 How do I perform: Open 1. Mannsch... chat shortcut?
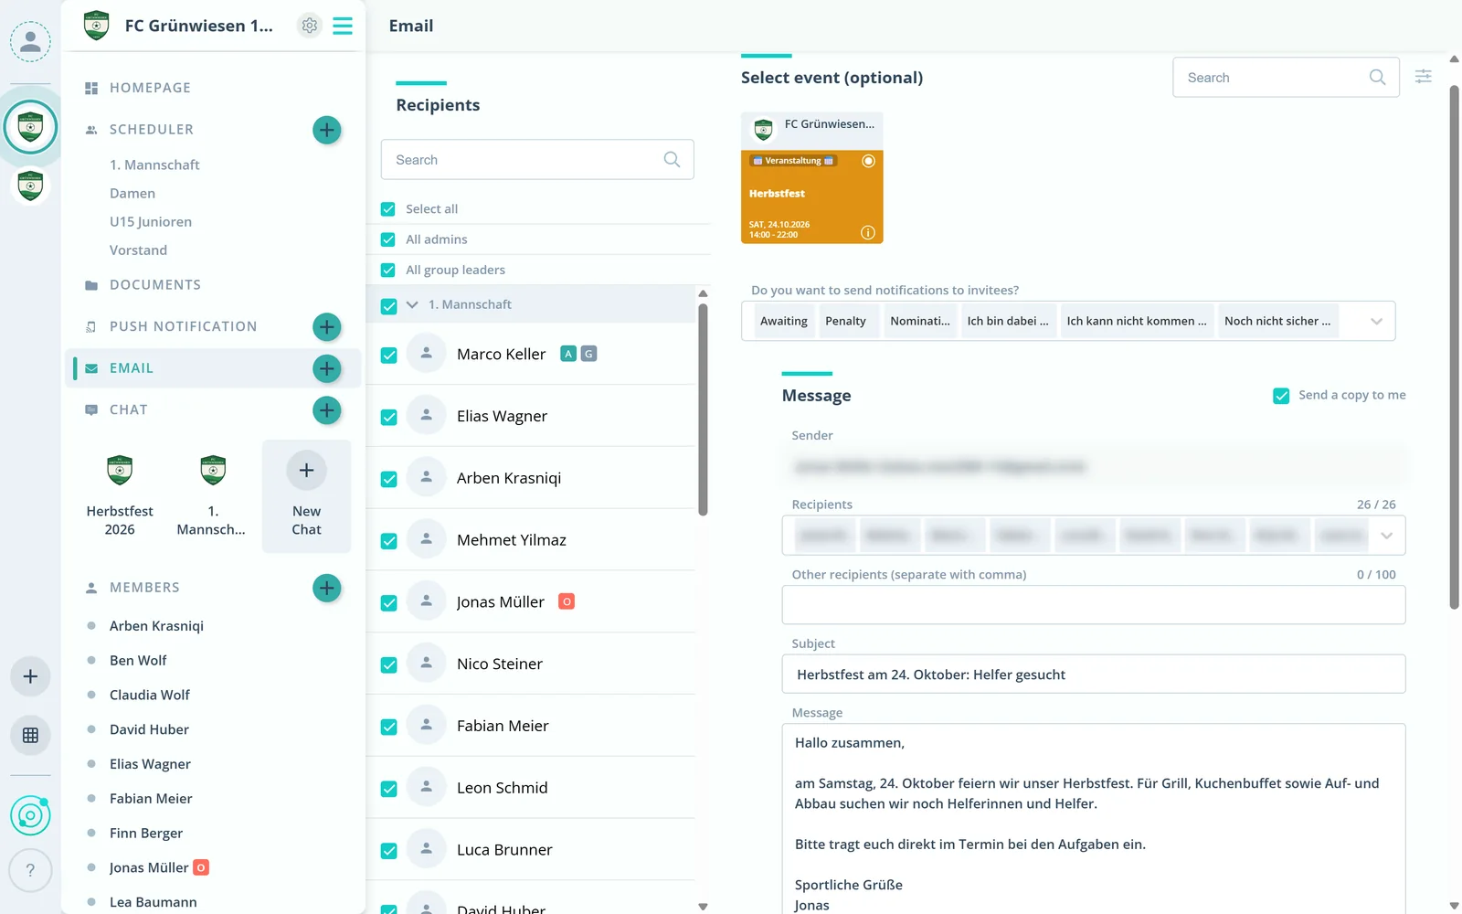tap(212, 495)
